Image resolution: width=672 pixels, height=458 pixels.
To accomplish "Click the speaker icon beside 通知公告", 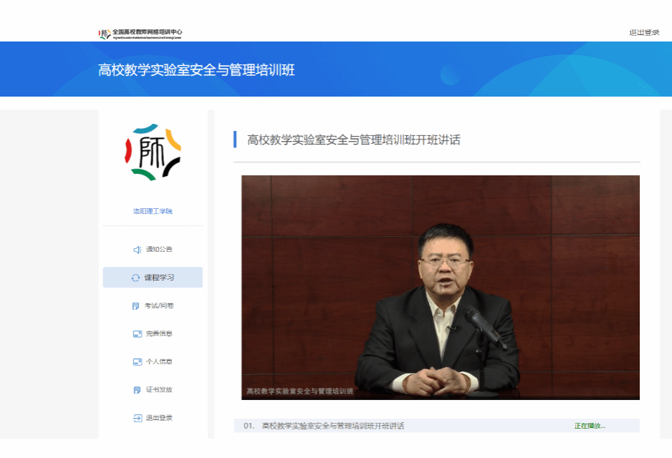I will 137,250.
